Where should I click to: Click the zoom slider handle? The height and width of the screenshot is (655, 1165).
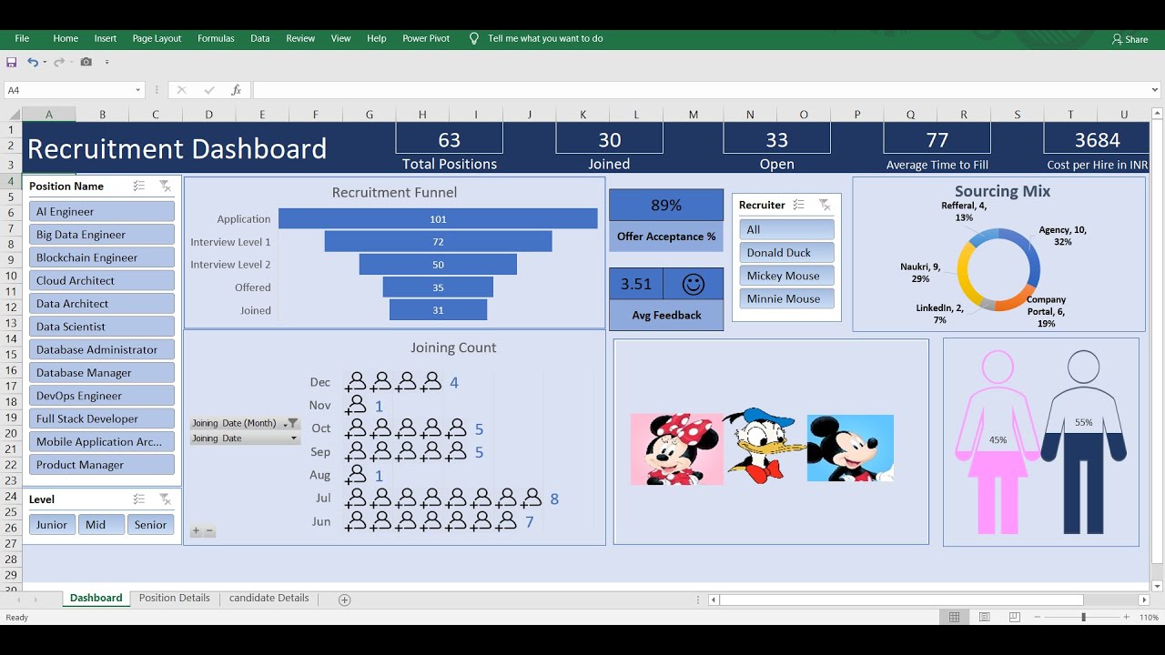[x=1083, y=617]
